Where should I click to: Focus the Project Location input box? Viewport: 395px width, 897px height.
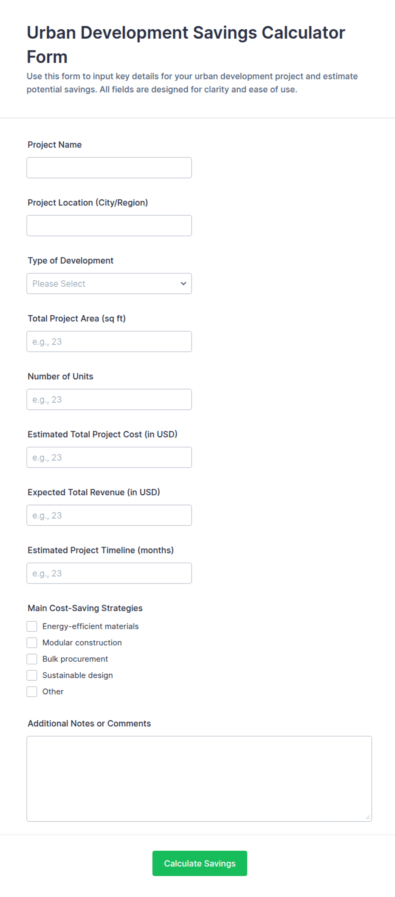(109, 226)
